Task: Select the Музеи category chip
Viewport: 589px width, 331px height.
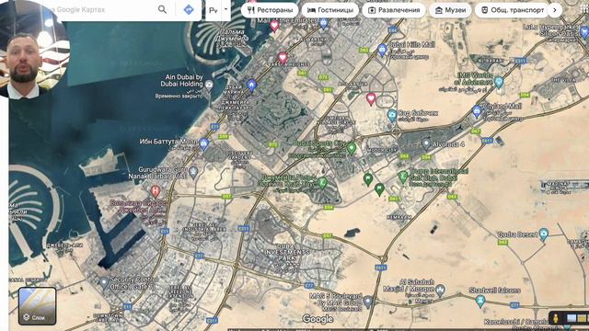Action: coord(450,10)
